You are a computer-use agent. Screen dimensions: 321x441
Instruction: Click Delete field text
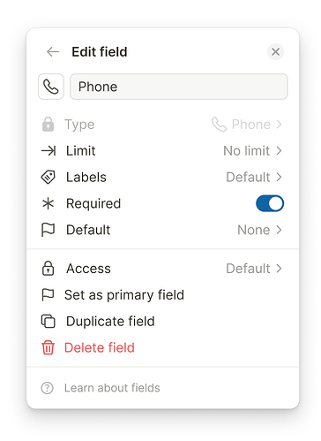[100, 347]
